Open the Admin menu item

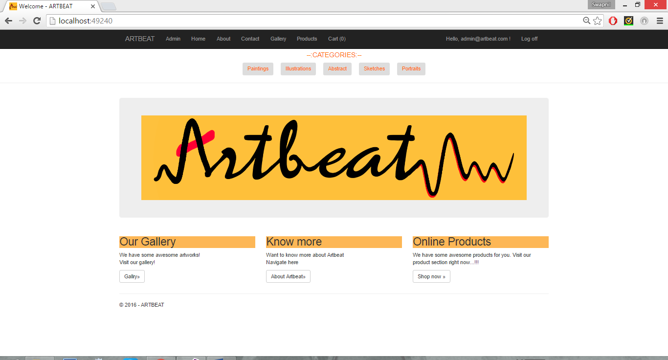pos(173,39)
